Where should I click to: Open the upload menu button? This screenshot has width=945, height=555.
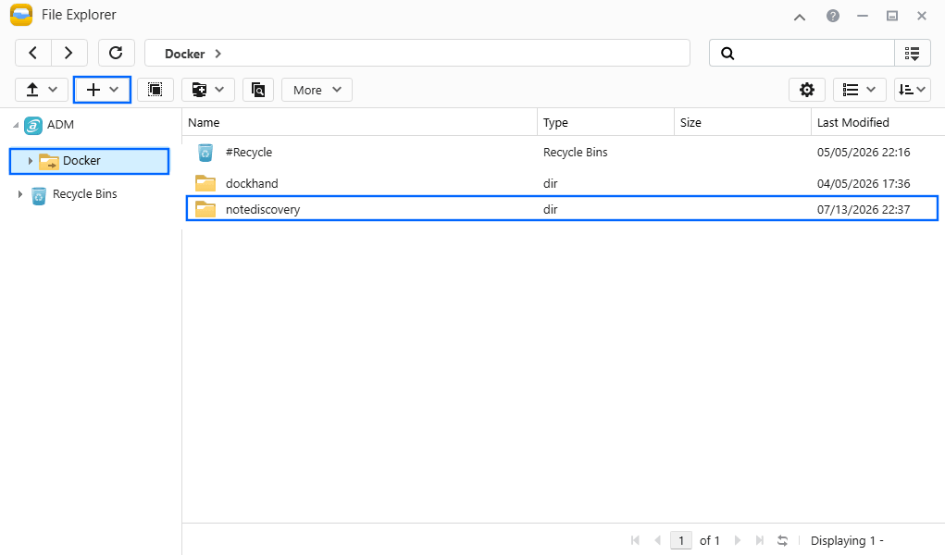coord(42,90)
